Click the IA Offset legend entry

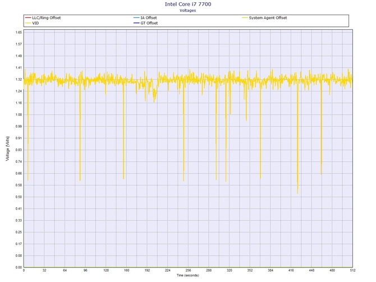click(x=145, y=18)
